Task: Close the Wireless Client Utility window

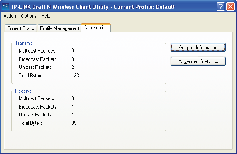Action: coord(230,7)
